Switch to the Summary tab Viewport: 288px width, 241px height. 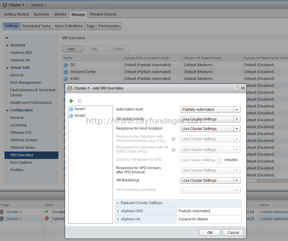click(x=42, y=14)
